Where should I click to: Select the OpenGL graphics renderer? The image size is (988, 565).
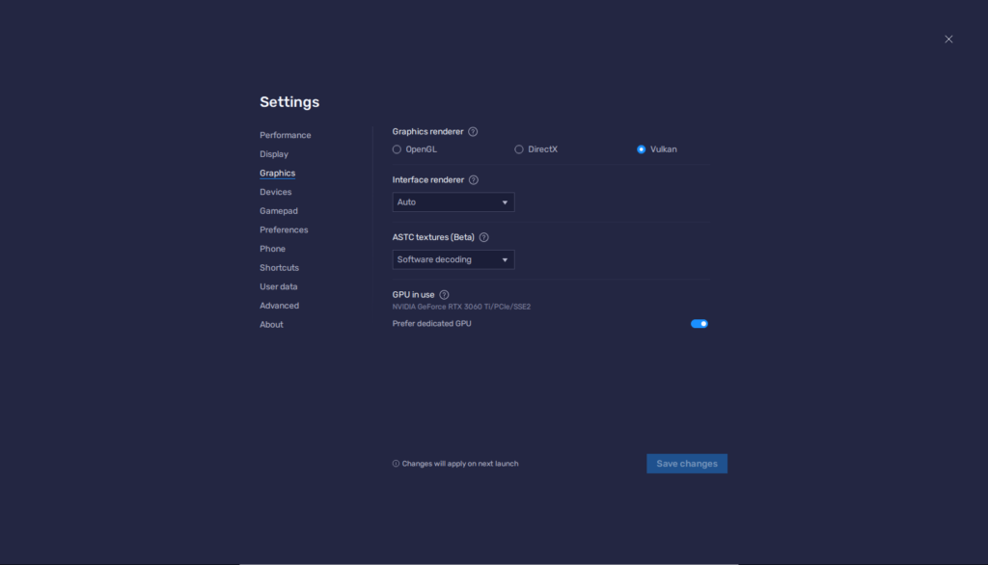tap(396, 149)
